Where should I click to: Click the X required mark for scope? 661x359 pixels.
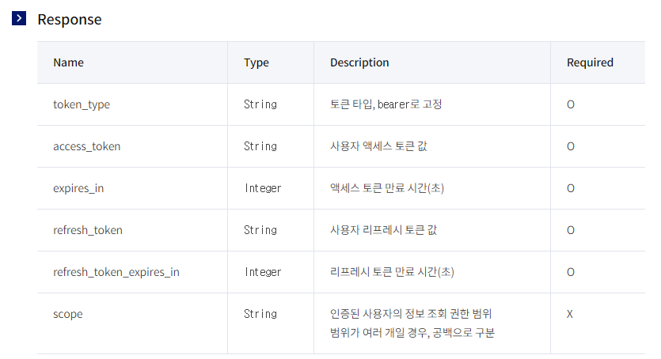pyautogui.click(x=569, y=314)
